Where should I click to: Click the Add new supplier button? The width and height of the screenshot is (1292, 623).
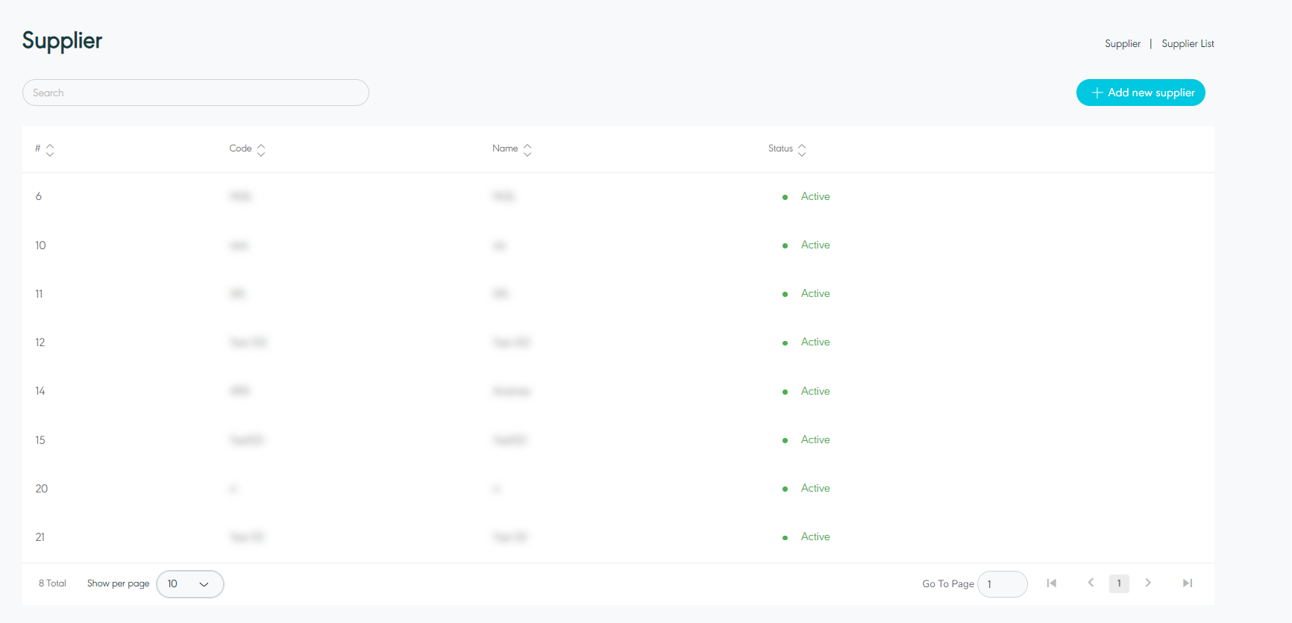click(1141, 93)
